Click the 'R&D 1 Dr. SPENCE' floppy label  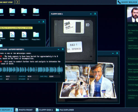pyautogui.click(x=74, y=47)
